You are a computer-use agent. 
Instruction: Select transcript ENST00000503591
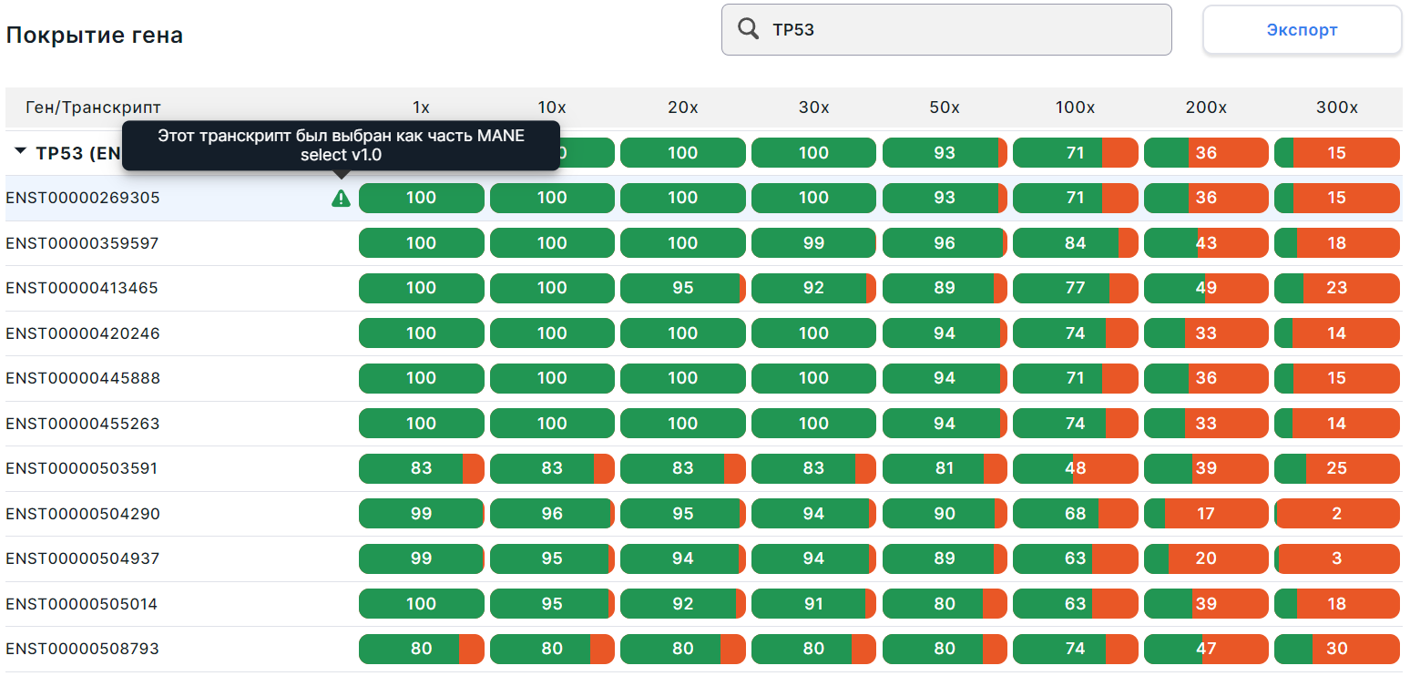82,468
